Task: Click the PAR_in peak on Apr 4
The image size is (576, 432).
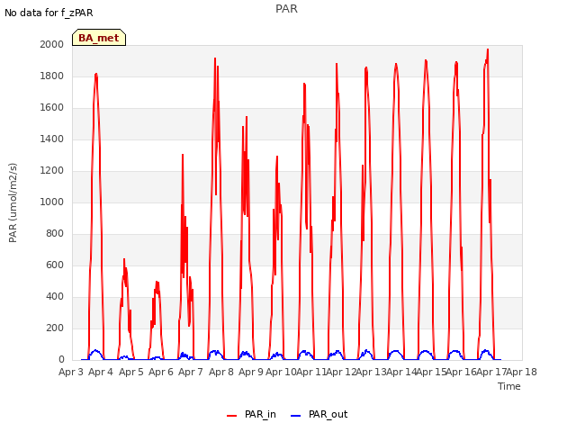Action: [x=96, y=74]
